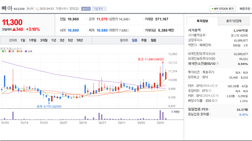Screen dimensions: 252x141
Task: Click the 고가 value 11,570
Action: tap(102, 19)
